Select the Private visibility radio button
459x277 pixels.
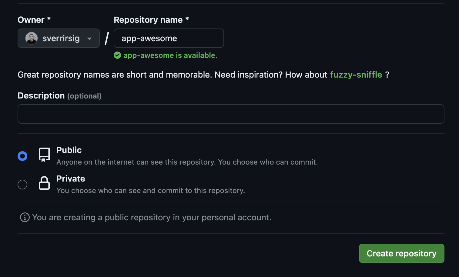tap(22, 185)
